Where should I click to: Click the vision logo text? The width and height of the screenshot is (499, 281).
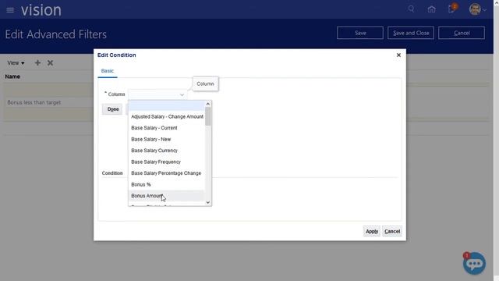(41, 10)
